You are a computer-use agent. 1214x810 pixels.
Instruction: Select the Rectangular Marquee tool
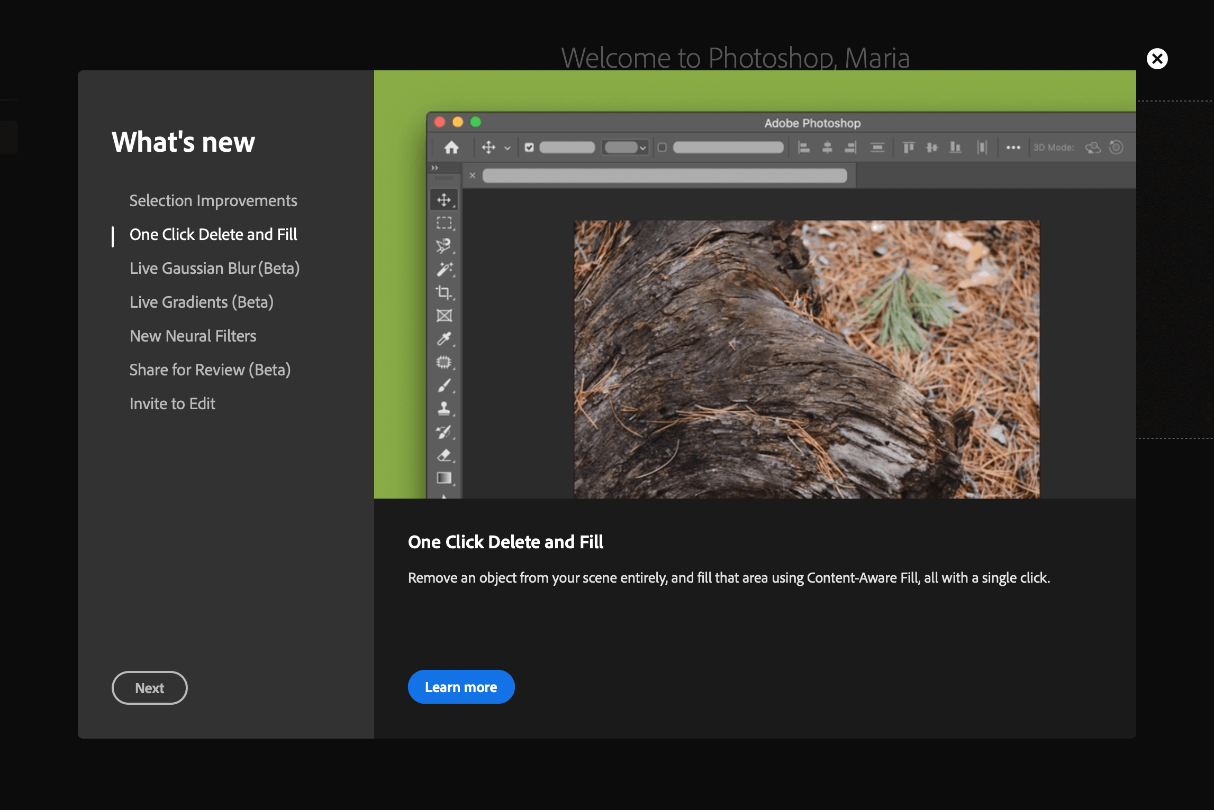[443, 223]
